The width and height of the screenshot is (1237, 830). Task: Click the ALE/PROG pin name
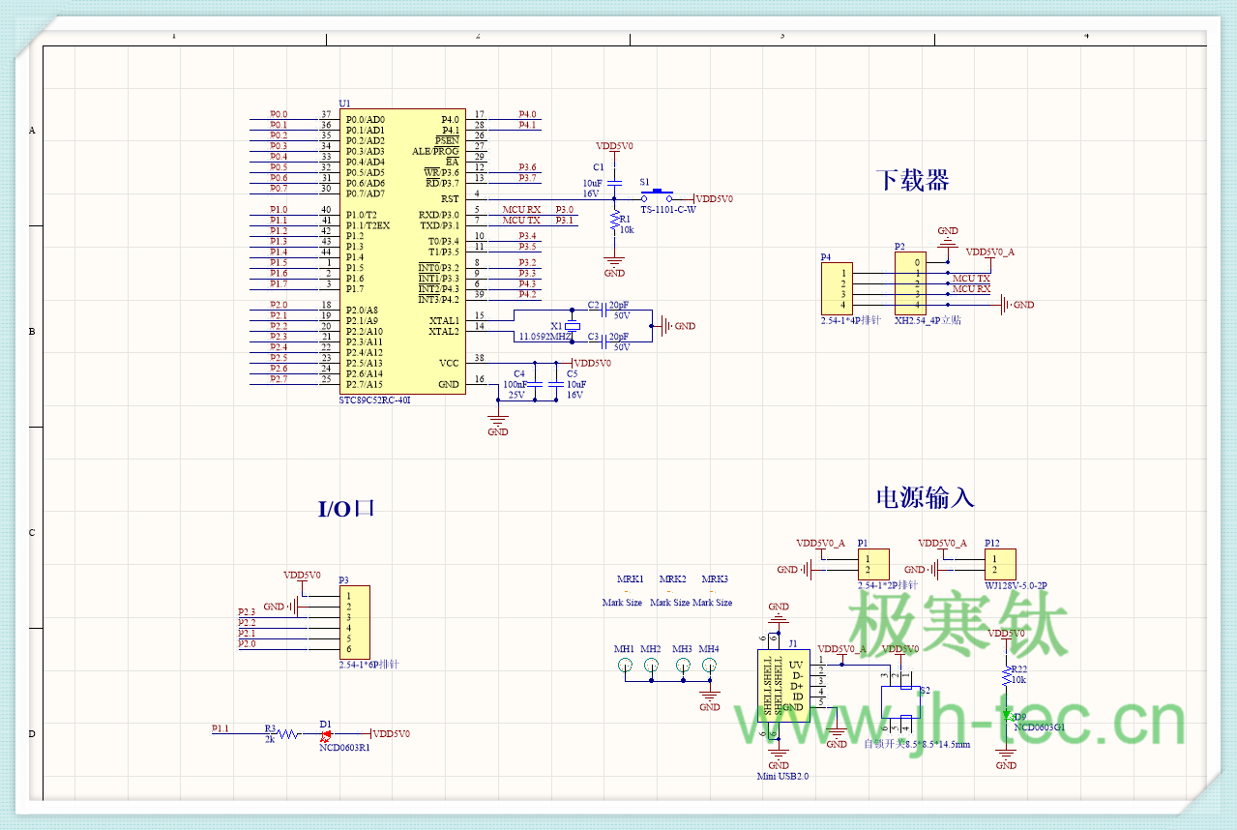point(436,151)
